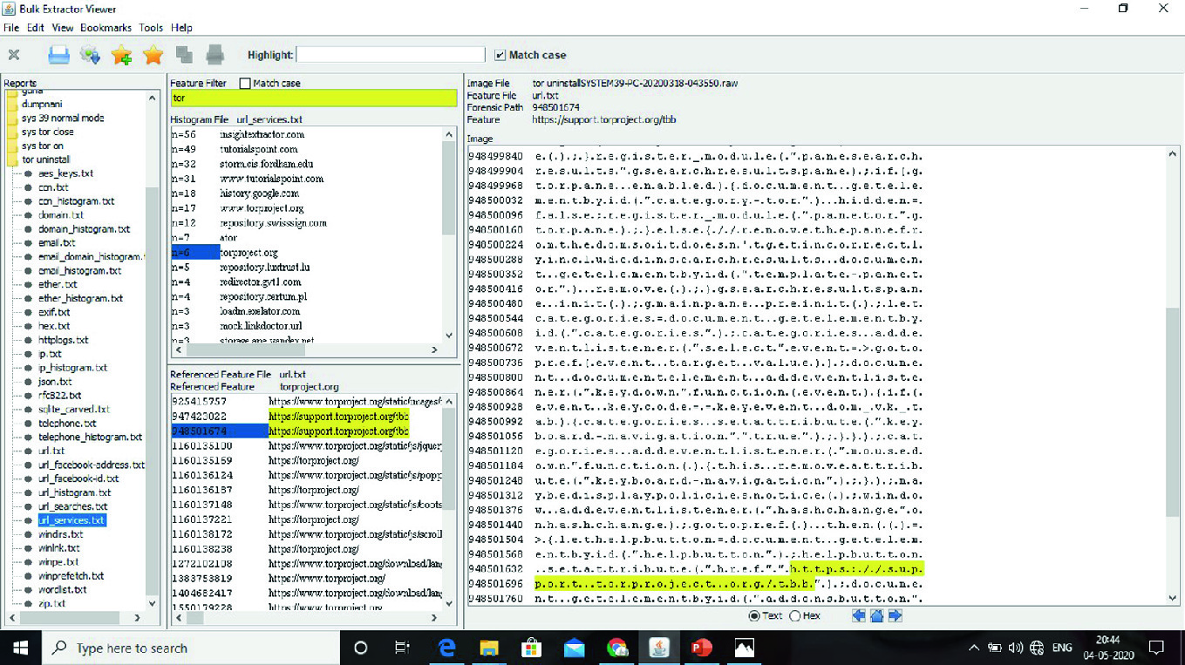Click the add bookmark star icon
Image resolution: width=1185 pixels, height=665 pixels.
pos(121,56)
